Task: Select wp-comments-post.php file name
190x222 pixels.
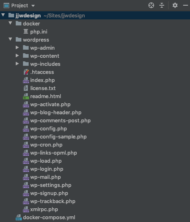Action: click(61, 121)
